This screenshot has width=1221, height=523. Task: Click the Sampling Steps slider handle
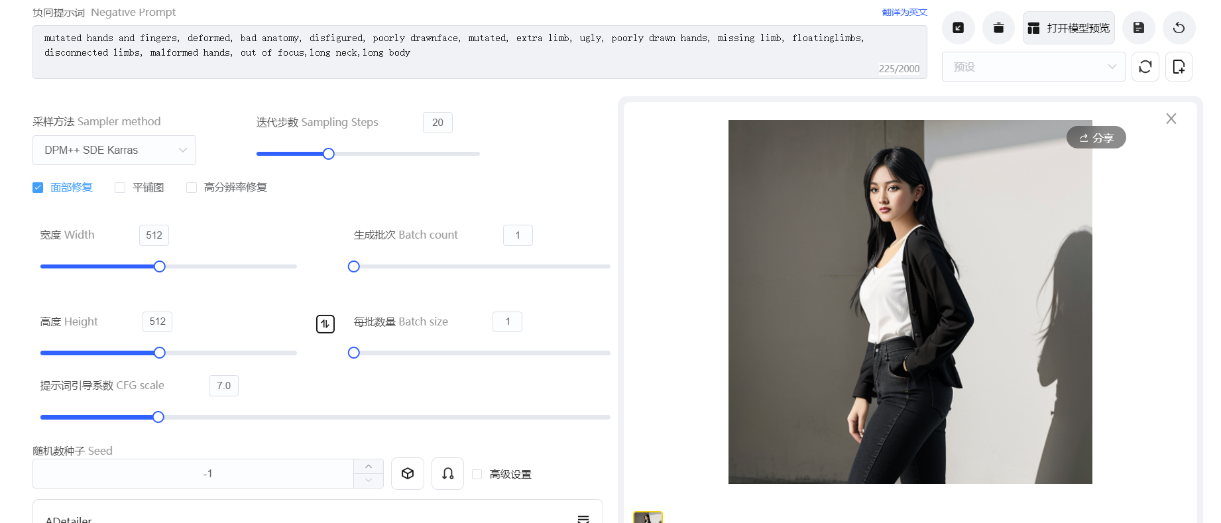click(329, 154)
